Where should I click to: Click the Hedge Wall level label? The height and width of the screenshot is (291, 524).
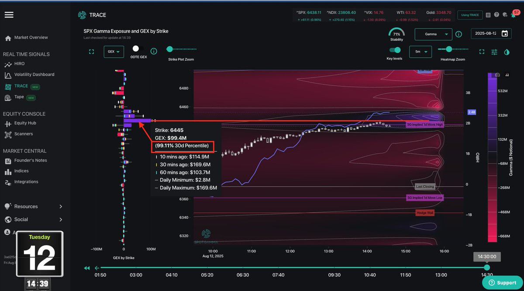pyautogui.click(x=425, y=213)
